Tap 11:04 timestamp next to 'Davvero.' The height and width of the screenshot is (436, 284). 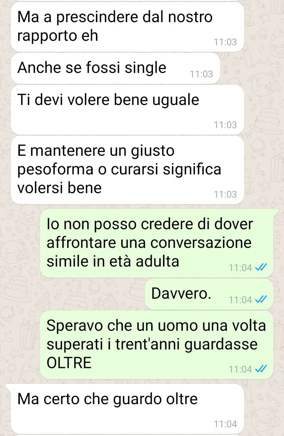coord(240,300)
